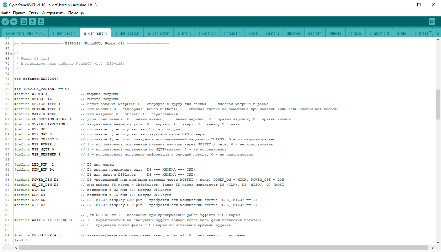Screen dimensions: 441x252
Task: Create a new sketch with New icon
Action: click(x=24, y=21)
